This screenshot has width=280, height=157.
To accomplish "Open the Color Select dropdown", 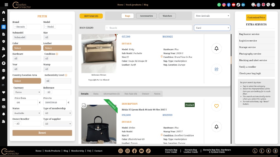I will [x=27, y=48].
